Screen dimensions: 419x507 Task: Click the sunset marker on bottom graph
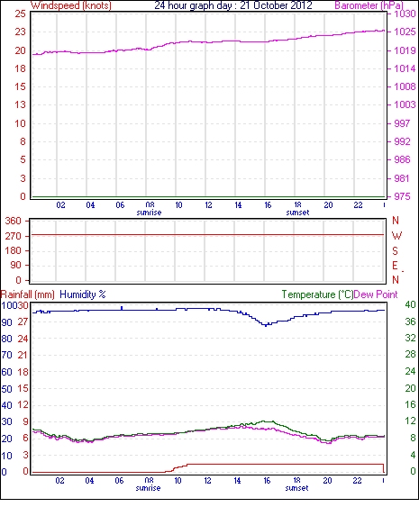pyautogui.click(x=296, y=488)
